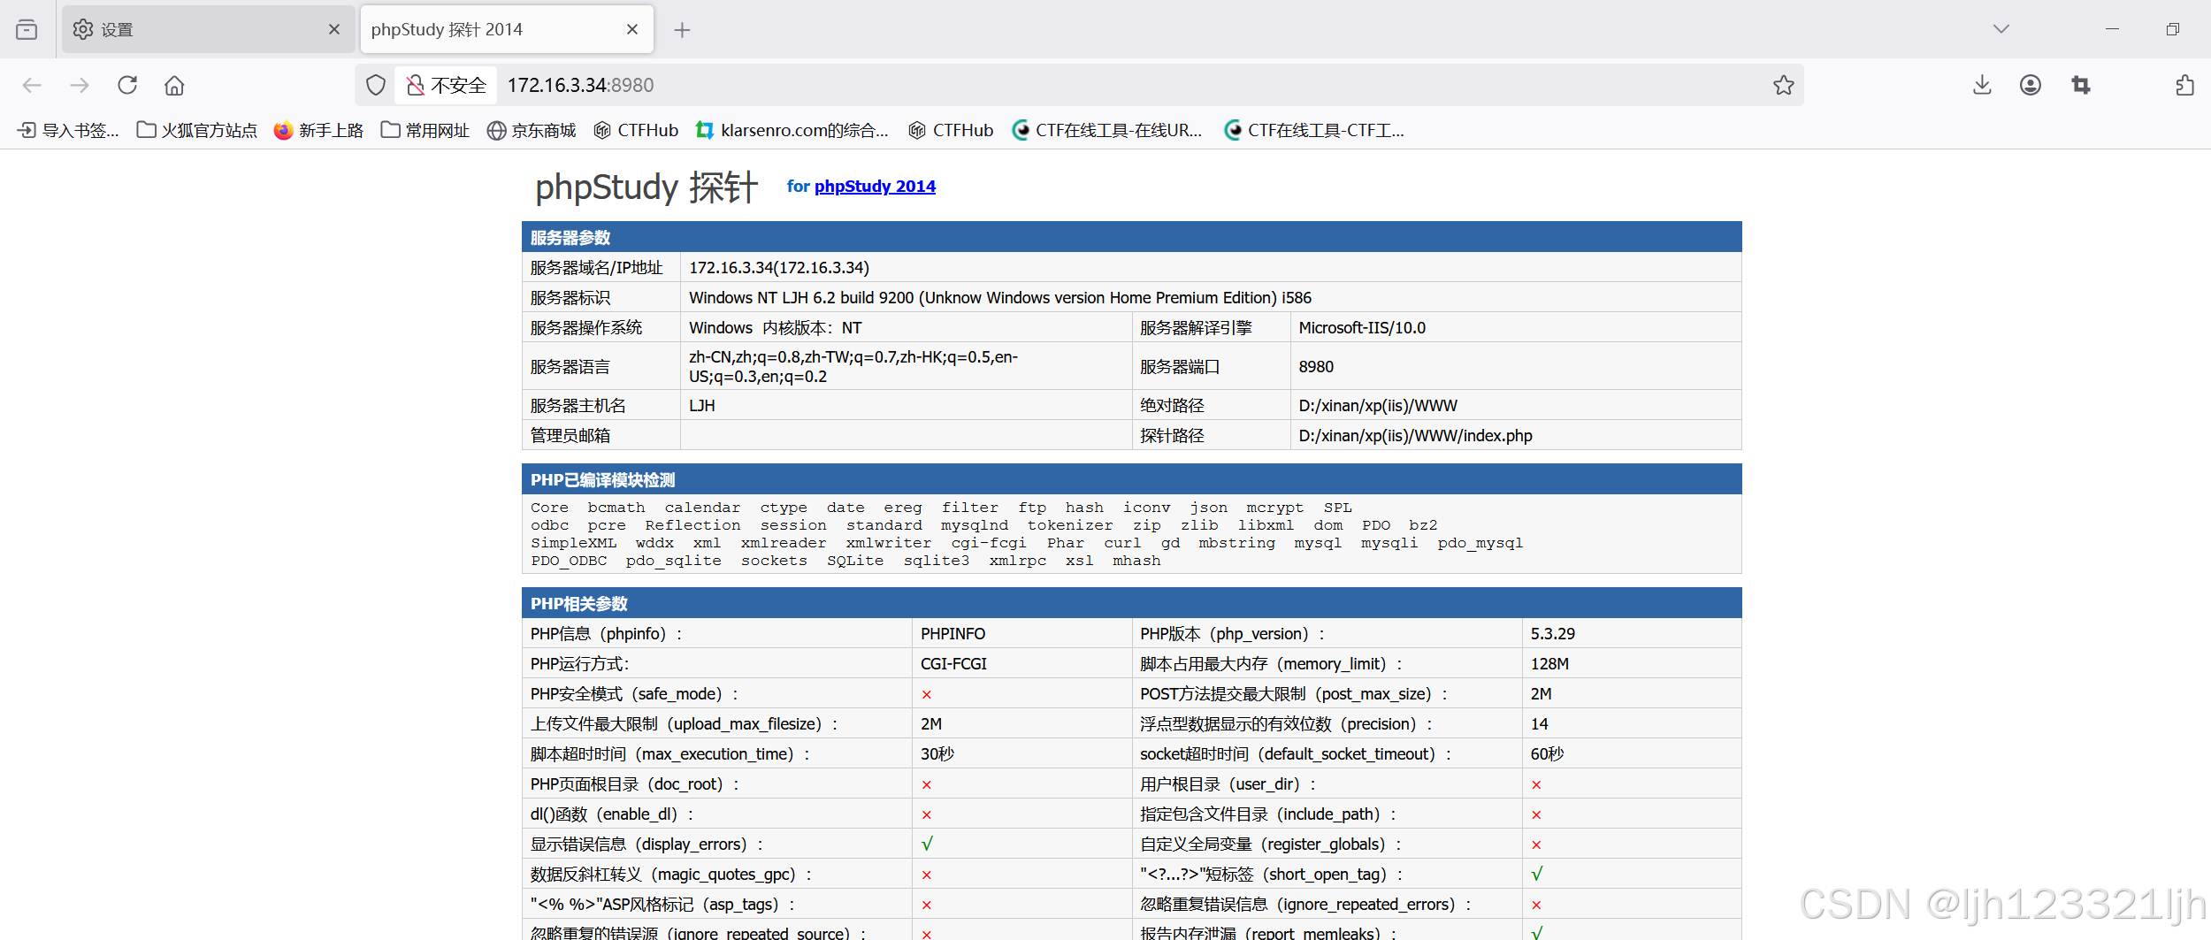Open the CTF在线工具-CTF工... bookmark
2211x940 pixels.
pyautogui.click(x=1314, y=130)
